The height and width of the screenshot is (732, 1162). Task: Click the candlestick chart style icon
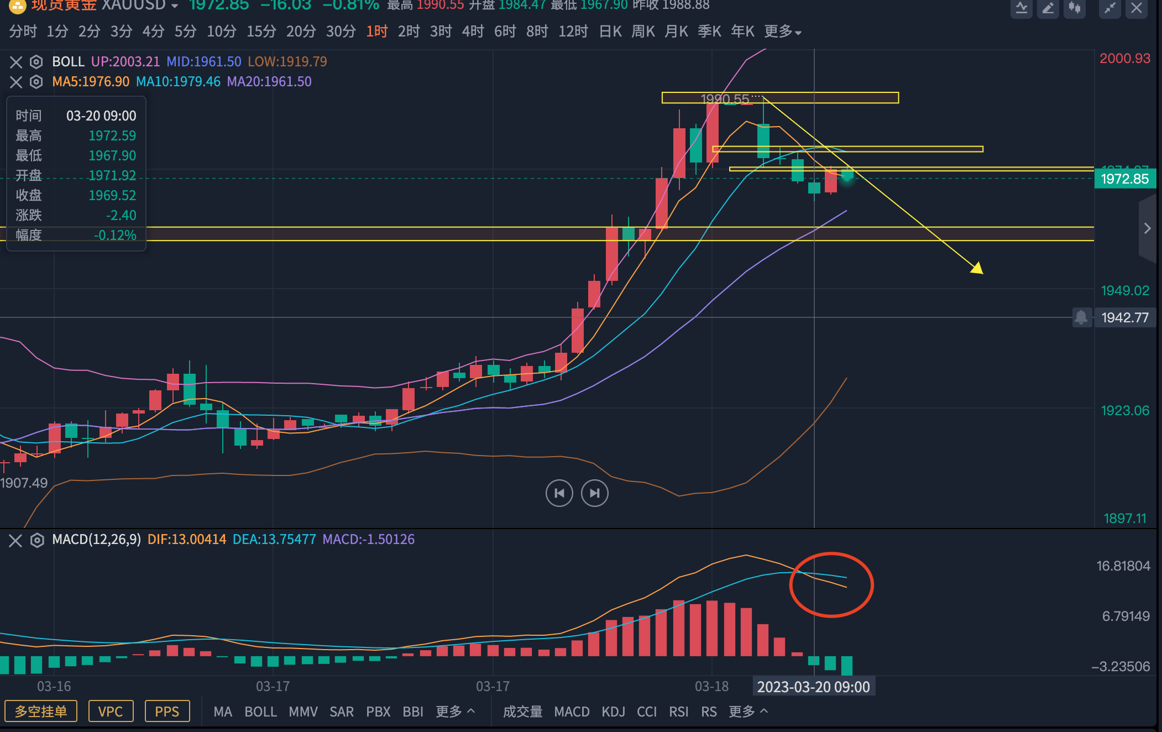click(x=1074, y=8)
